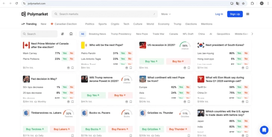Image resolution: width=272 pixels, height=137 pixels.
Task: Click the Tesla logo market image
Action: point(201,79)
